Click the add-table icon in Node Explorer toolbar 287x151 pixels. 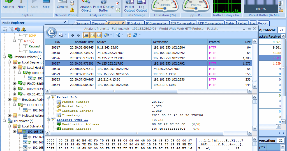pos(5,29)
